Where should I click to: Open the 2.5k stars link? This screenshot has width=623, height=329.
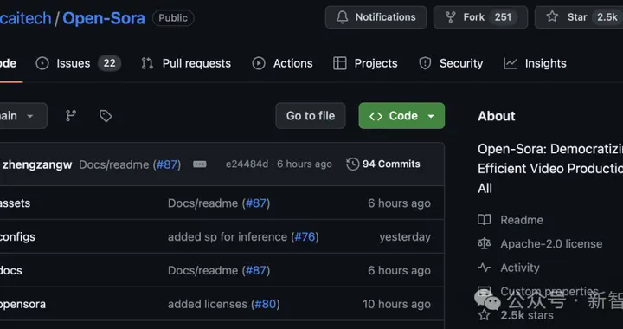[527, 315]
